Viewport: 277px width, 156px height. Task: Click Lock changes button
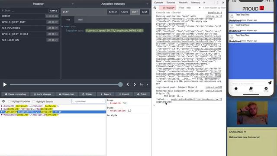42,94
